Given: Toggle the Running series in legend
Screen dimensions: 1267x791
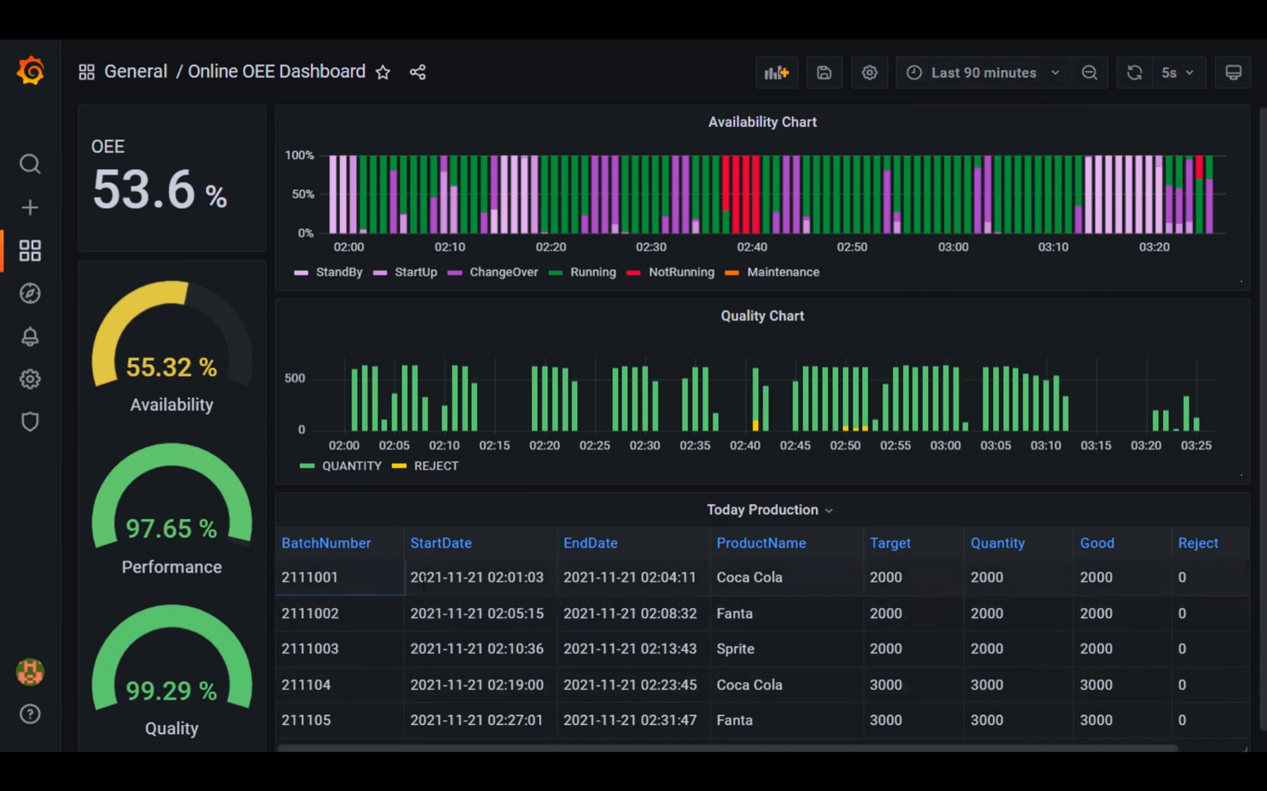Looking at the screenshot, I should coord(592,272).
